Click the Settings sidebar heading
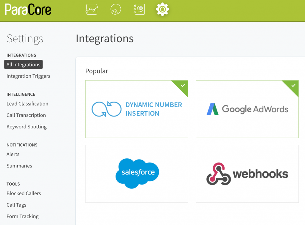Viewport: 305px width, 225px height. tap(25, 39)
